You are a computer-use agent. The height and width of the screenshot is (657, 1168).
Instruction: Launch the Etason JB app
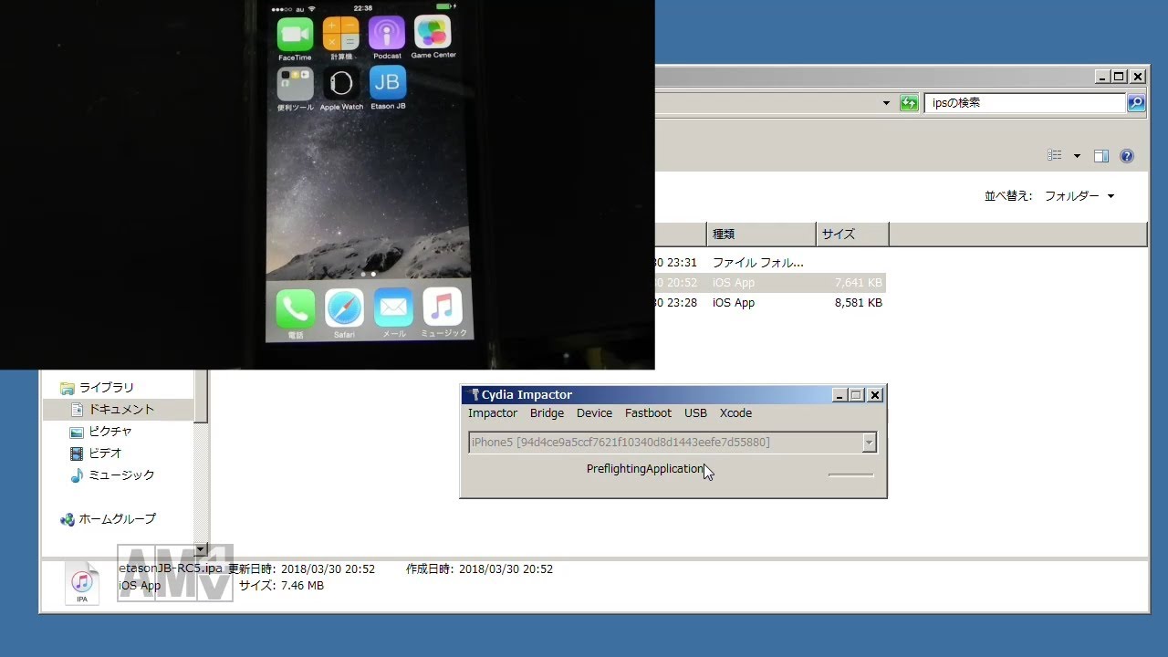(388, 82)
